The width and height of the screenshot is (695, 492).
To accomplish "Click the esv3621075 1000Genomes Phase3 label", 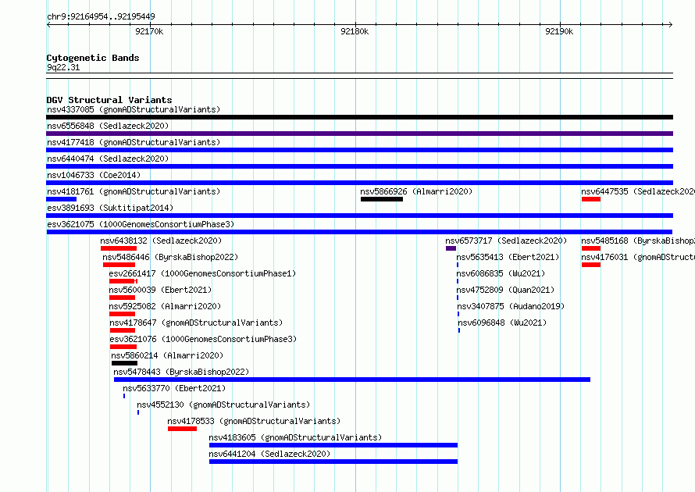I will (141, 224).
